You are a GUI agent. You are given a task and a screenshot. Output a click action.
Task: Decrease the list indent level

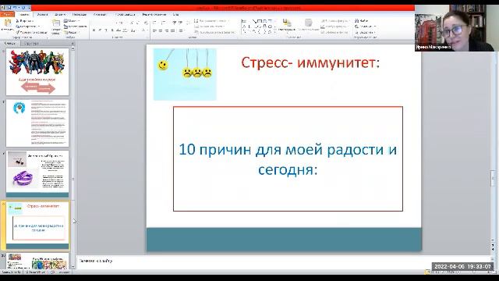(x=174, y=23)
